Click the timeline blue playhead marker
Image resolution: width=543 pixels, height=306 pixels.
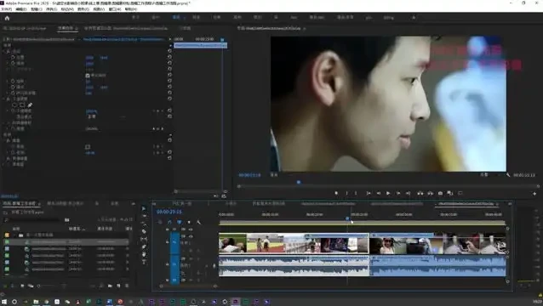(x=347, y=218)
